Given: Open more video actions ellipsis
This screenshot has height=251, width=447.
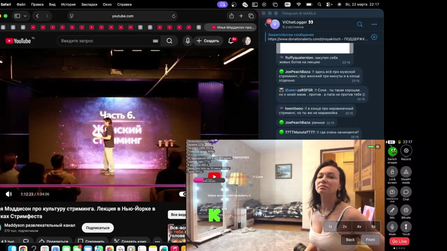Looking at the screenshot, I should pos(157,241).
